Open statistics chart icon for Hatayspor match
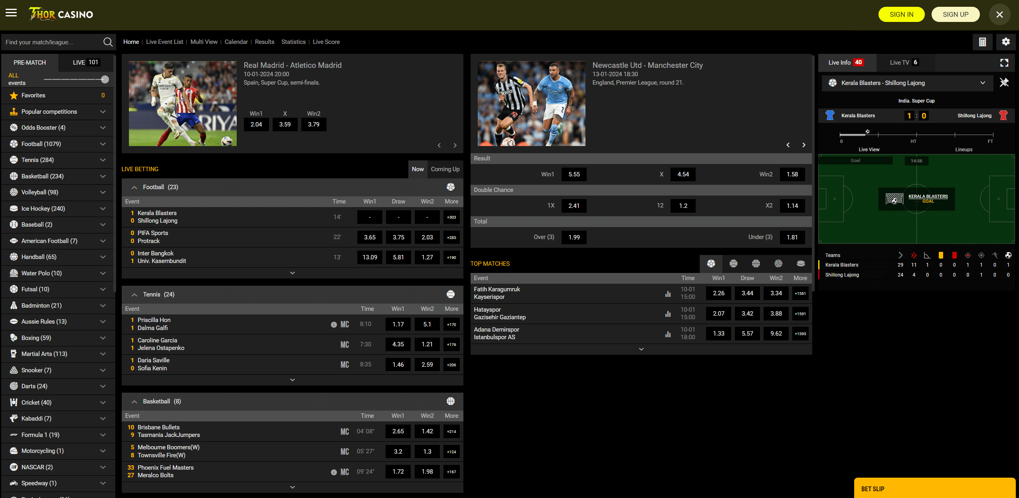 (668, 314)
